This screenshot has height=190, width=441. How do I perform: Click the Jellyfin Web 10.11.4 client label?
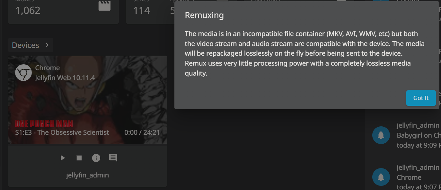[65, 78]
